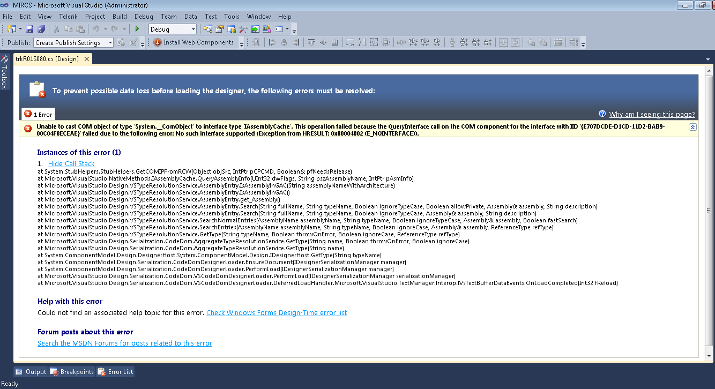Click 'Why am I seeing this page?' link
The image size is (715, 389).
pos(652,114)
